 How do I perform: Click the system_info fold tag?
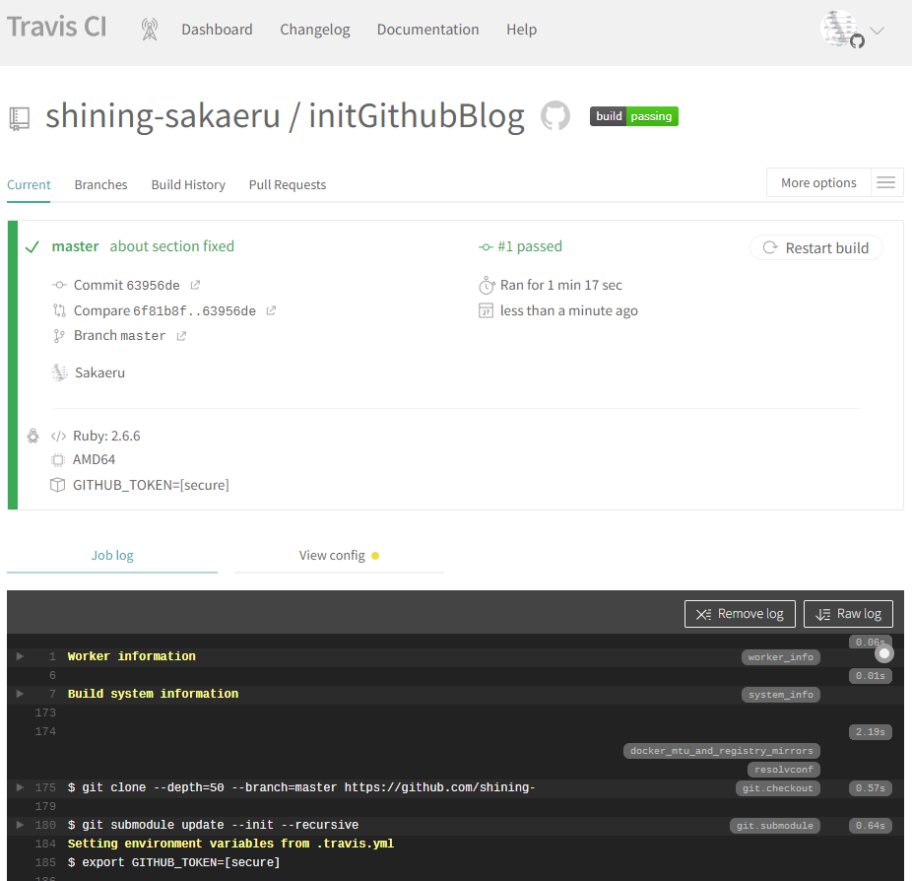click(x=781, y=694)
